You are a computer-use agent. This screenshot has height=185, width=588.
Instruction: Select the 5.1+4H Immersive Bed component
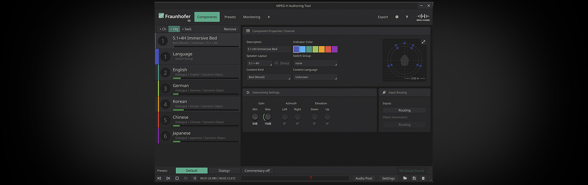pyautogui.click(x=198, y=41)
